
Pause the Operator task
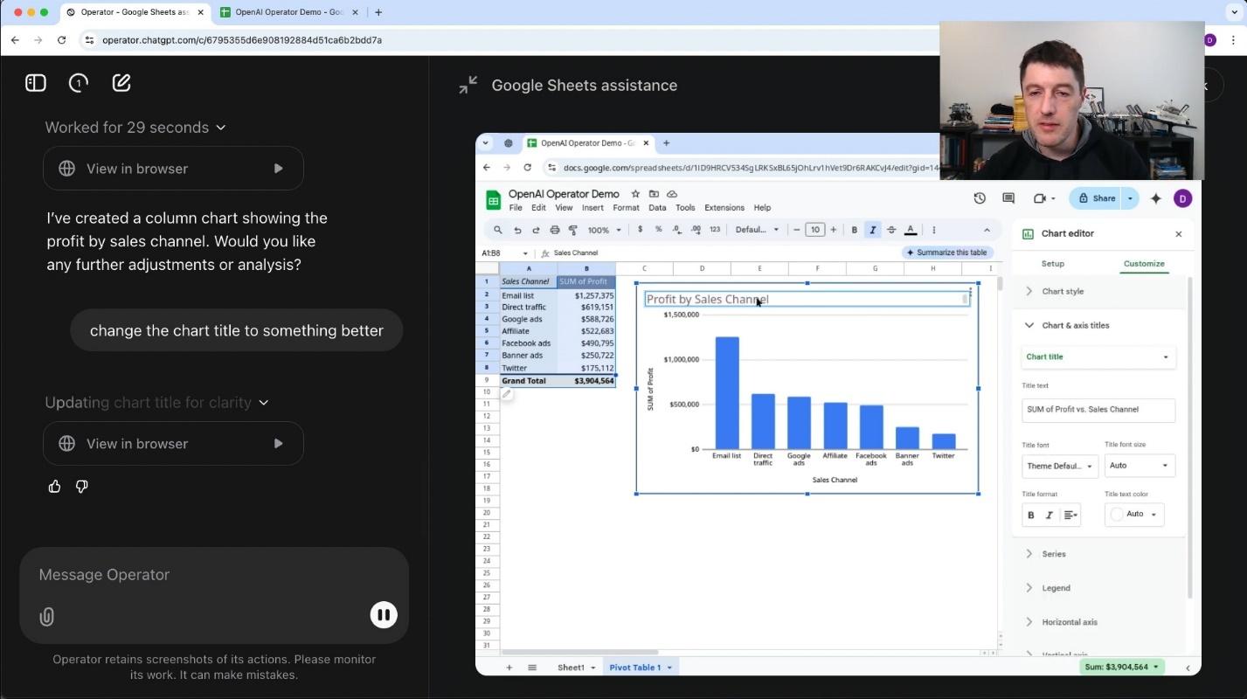tap(384, 615)
